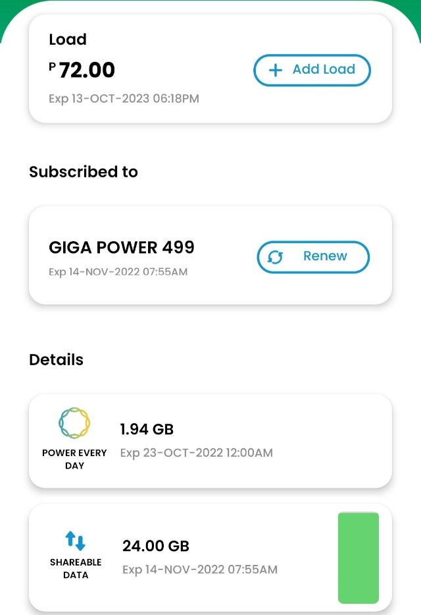Tap the POWER EVERY DAY label
421x615 pixels.
tap(74, 459)
